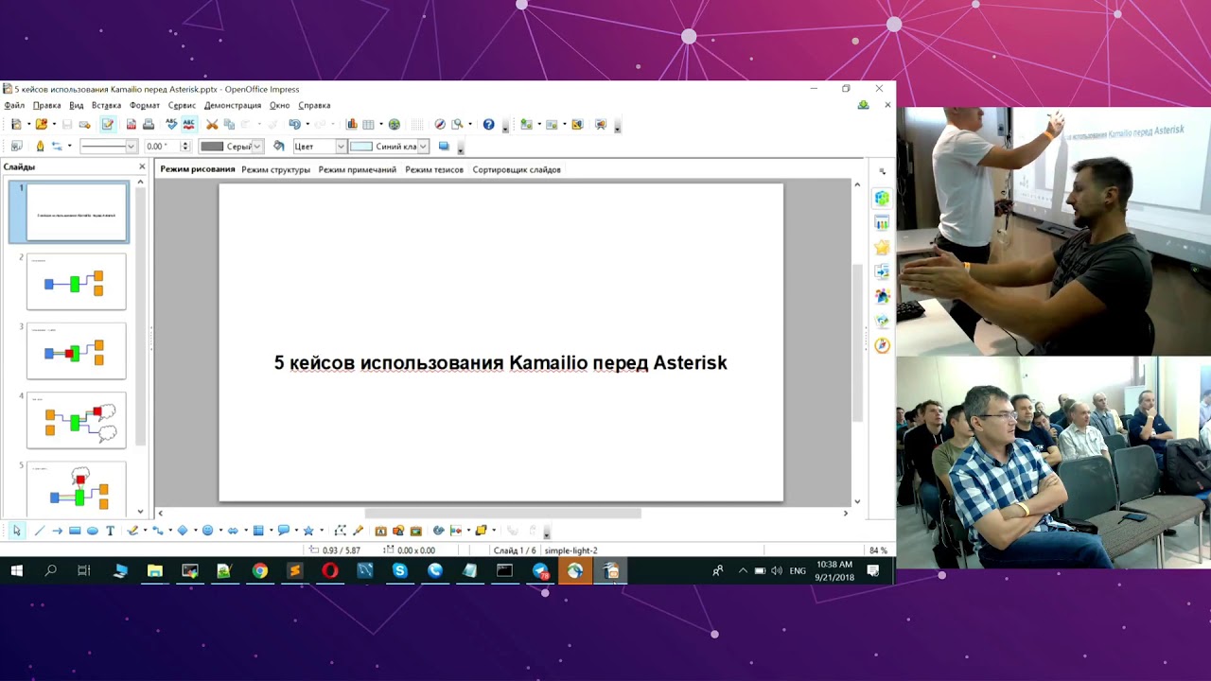Screen dimensions: 1211x681
Task: Open the help question mark icon
Action: coord(489,124)
